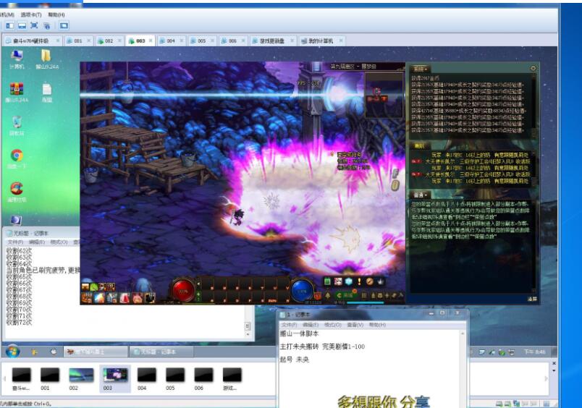Open the Recycle Bin desktop icon
The height and width of the screenshot is (408, 582).
pos(17,126)
